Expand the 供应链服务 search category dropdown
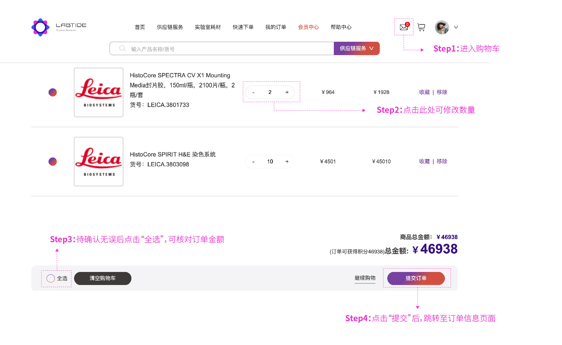Screen dimensions: 562x345 357,48
